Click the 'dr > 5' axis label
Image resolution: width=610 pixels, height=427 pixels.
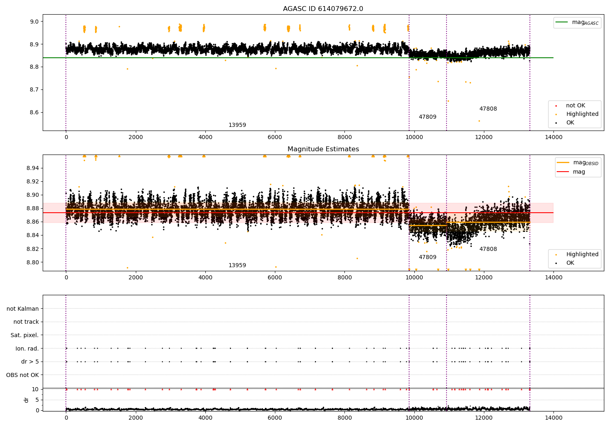[30, 362]
